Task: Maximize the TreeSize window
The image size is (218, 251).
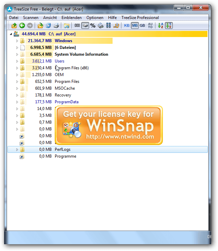Action: [x=188, y=8]
